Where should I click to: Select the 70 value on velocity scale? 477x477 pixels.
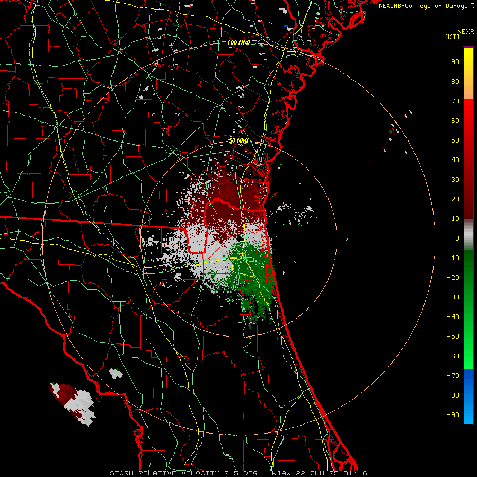[x=455, y=101]
